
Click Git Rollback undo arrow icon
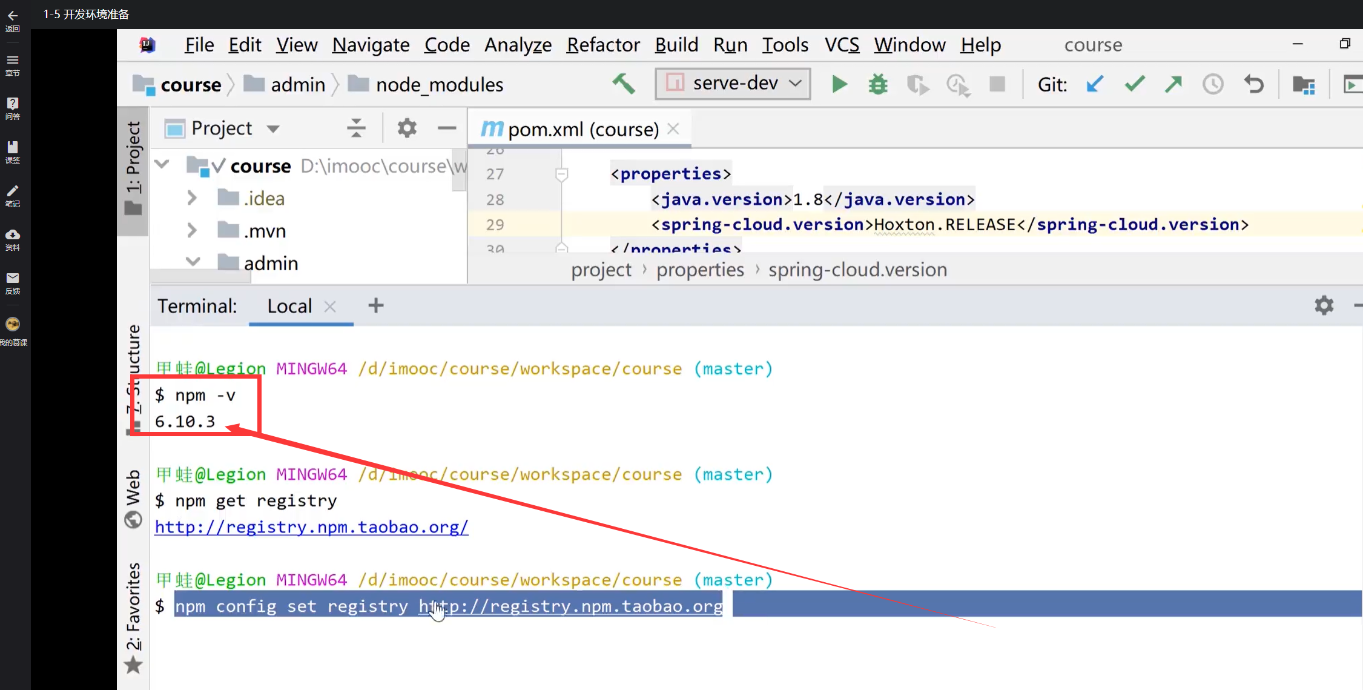click(x=1254, y=84)
